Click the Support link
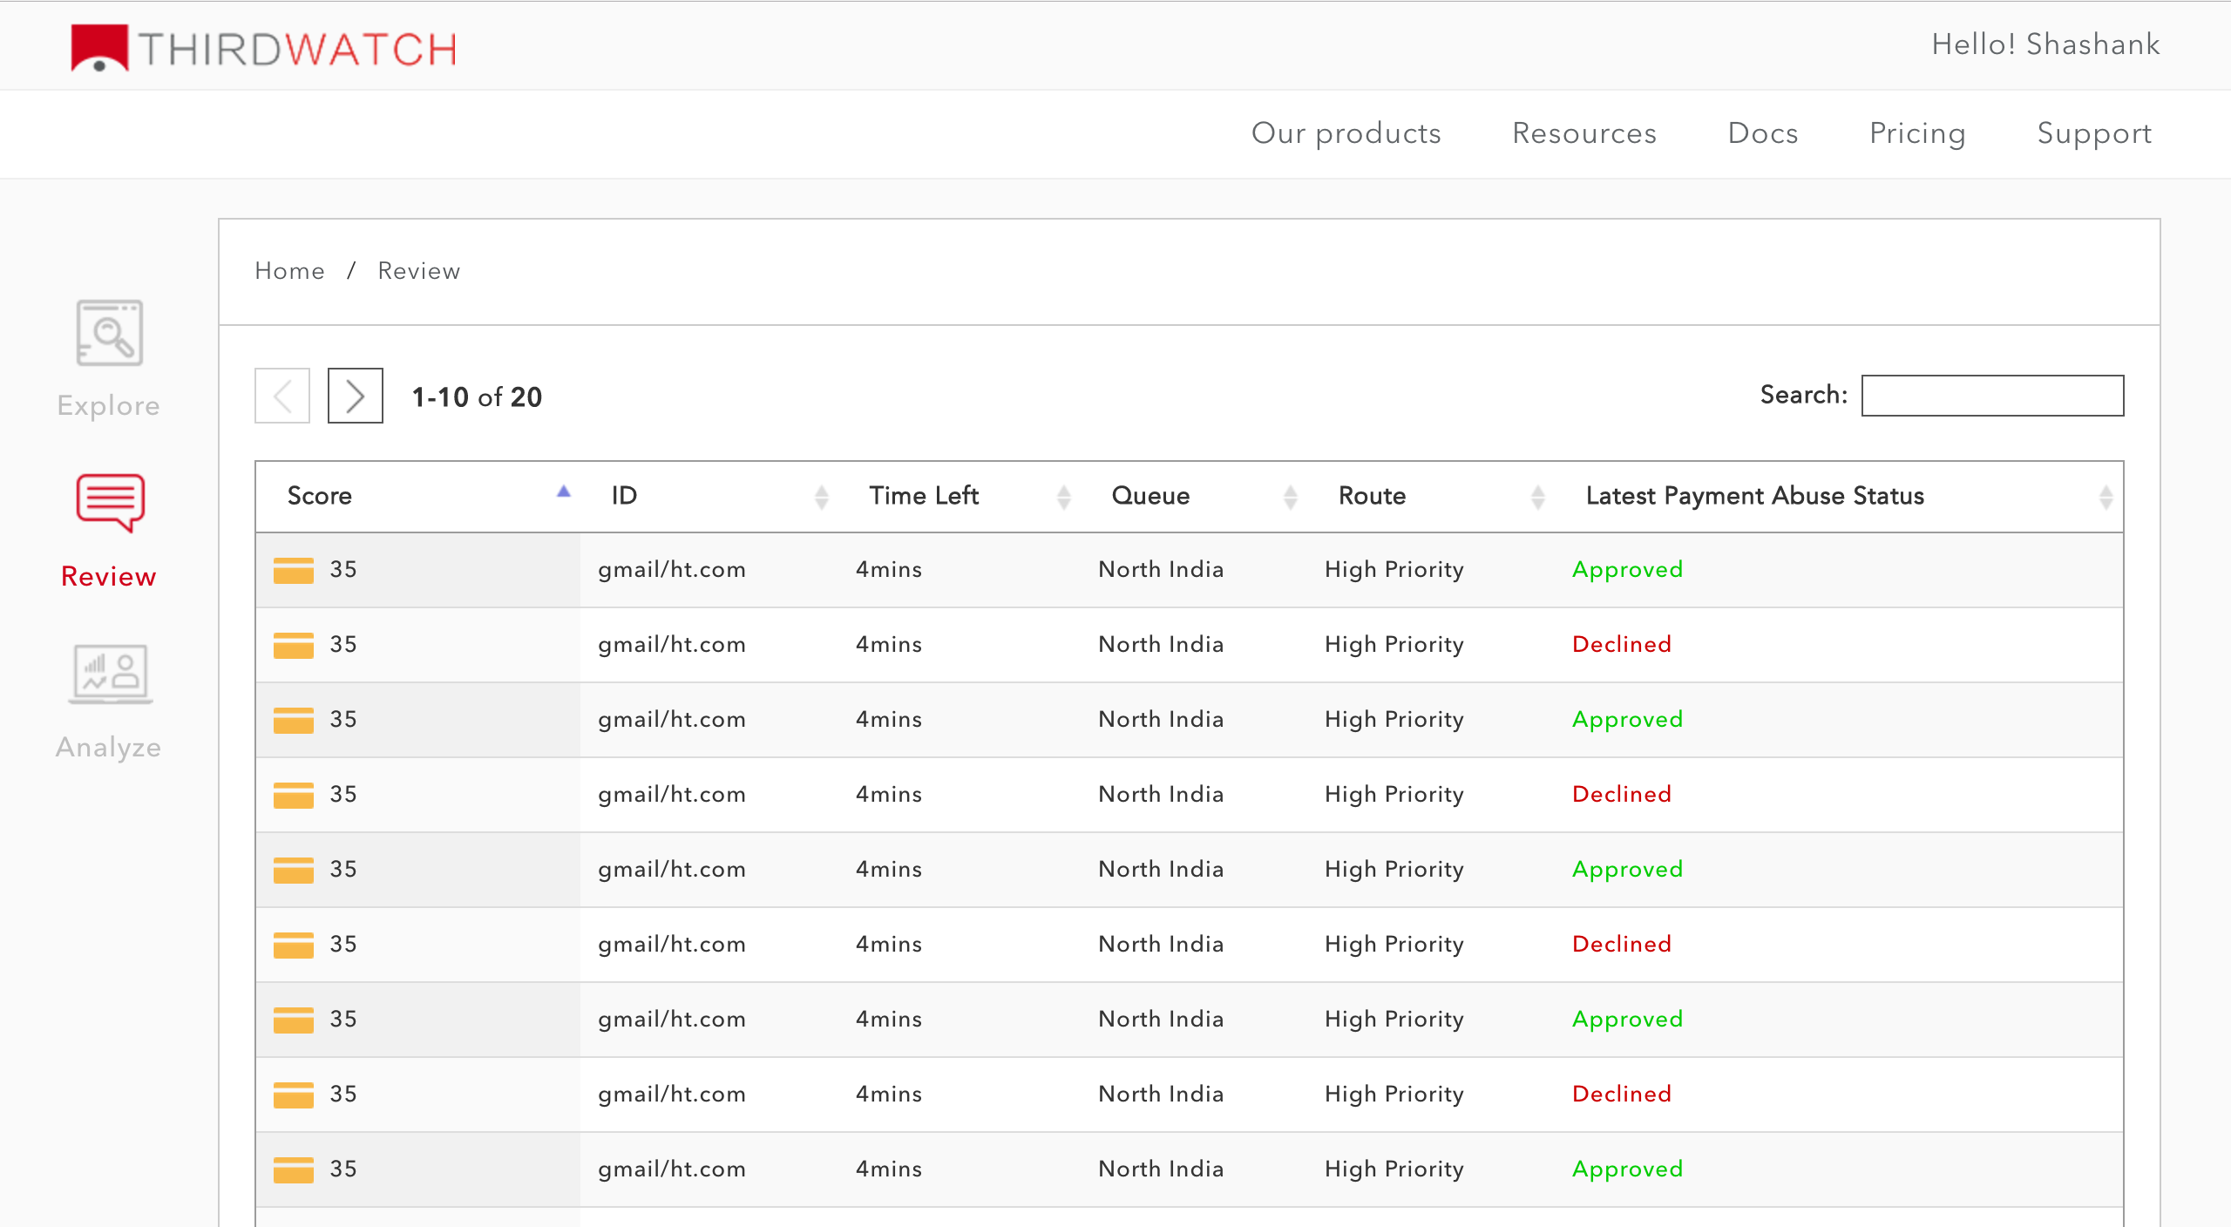This screenshot has width=2231, height=1227. [2093, 133]
